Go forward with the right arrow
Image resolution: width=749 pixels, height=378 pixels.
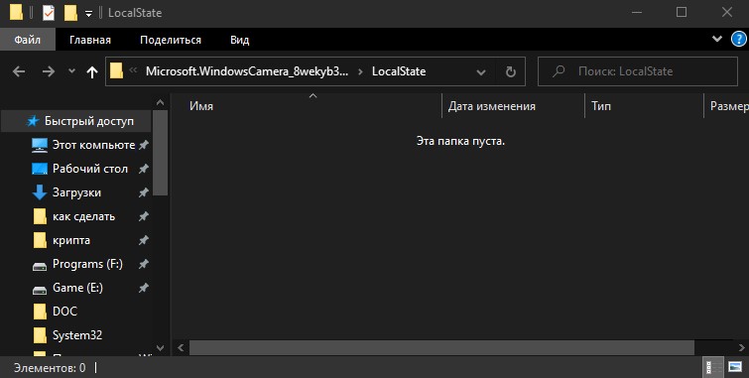[49, 71]
